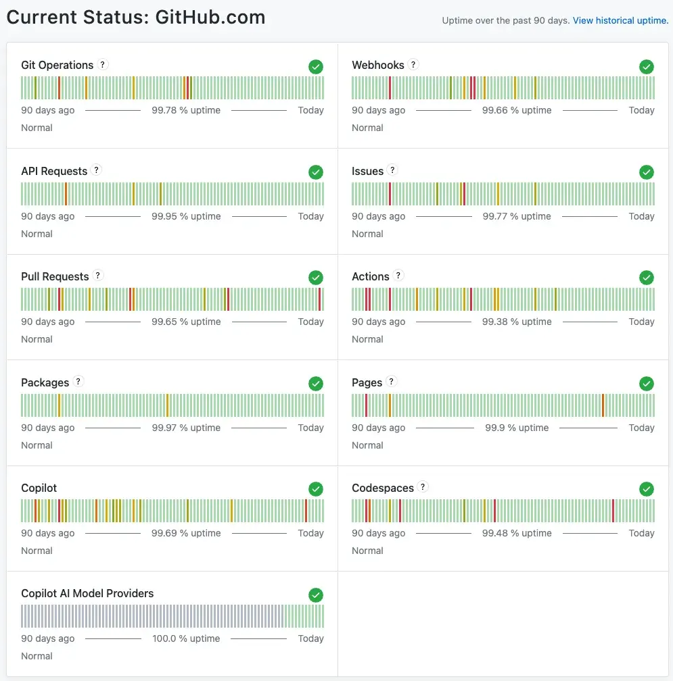Click the help icon next to Packages

tap(78, 381)
